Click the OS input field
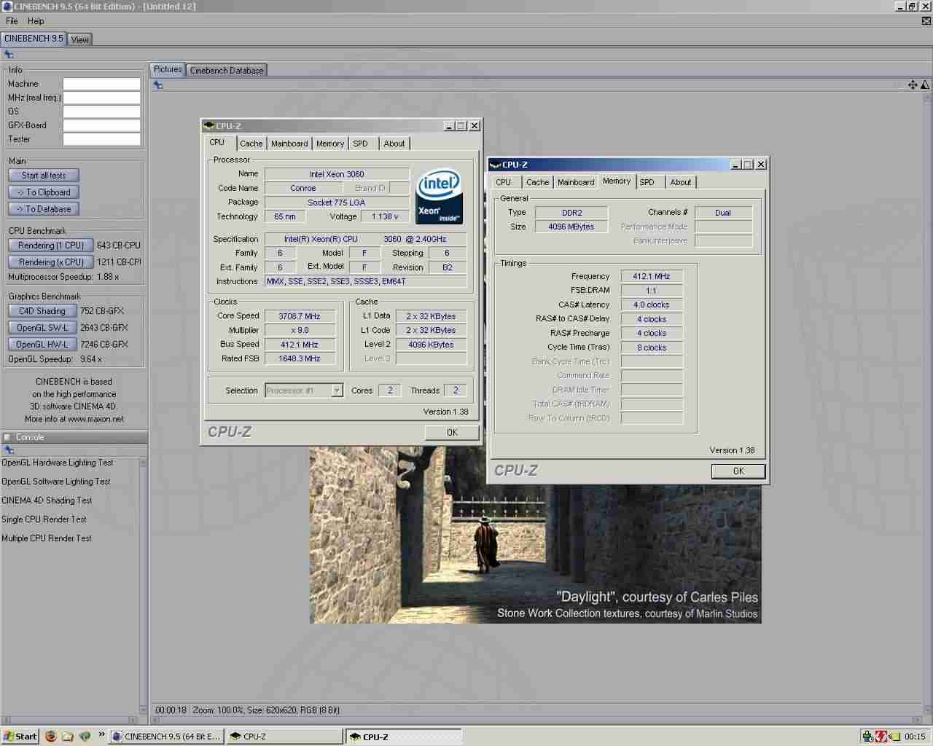This screenshot has height=746, width=933. pos(101,111)
